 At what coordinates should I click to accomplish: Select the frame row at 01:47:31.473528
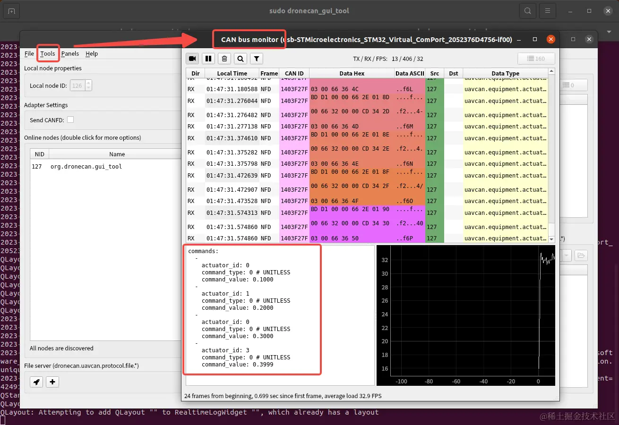[367, 201]
